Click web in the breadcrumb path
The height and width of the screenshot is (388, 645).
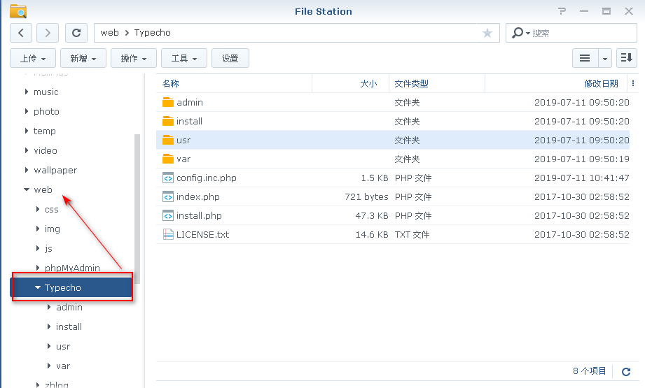(x=109, y=33)
